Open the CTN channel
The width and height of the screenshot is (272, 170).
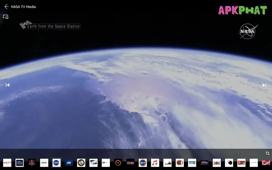coord(69,163)
